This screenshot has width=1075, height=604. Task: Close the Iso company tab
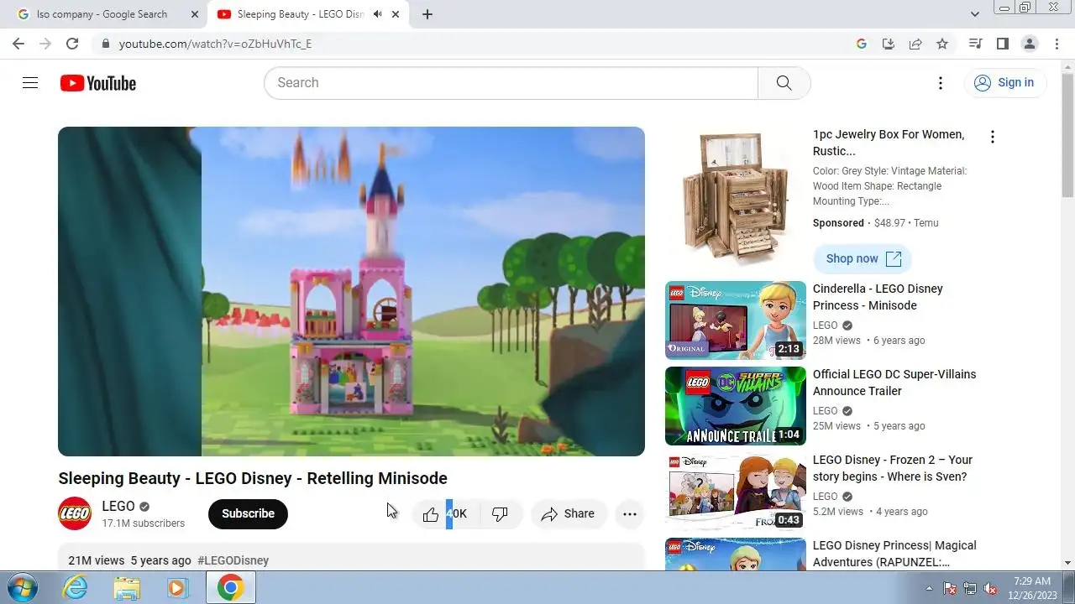195,14
